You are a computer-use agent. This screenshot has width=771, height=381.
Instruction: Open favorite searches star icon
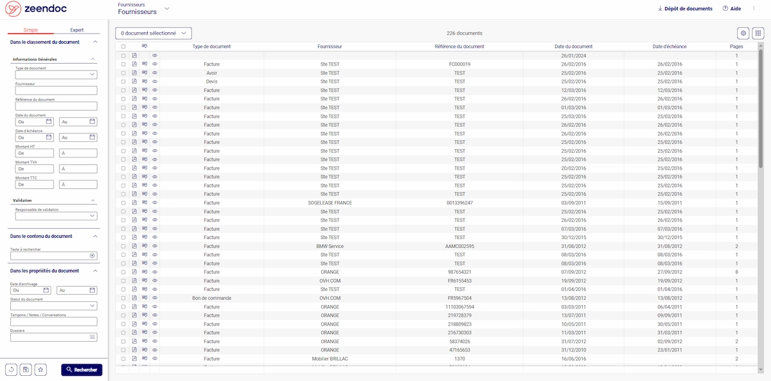click(x=41, y=369)
